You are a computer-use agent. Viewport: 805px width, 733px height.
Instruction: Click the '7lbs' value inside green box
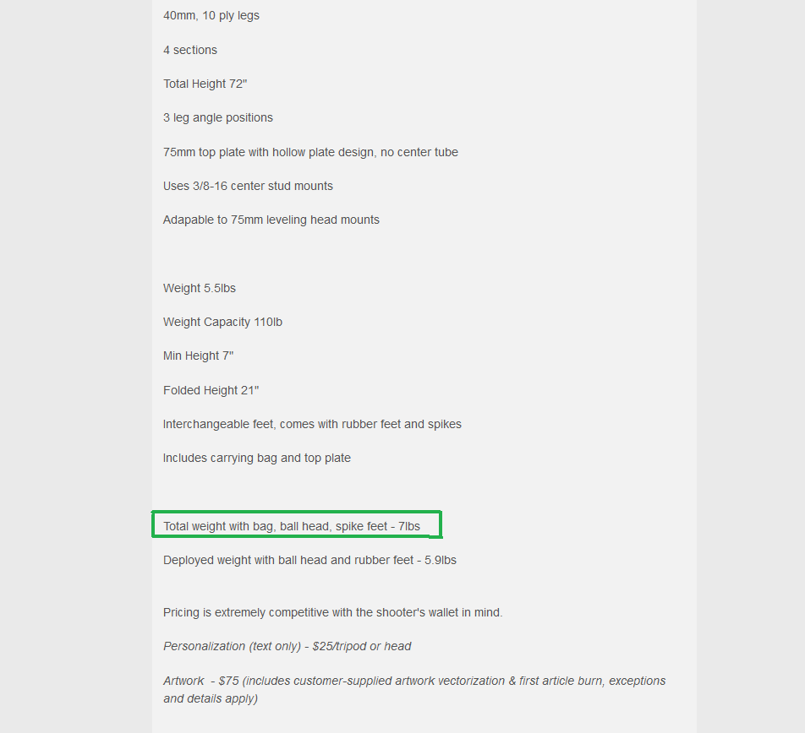[409, 526]
